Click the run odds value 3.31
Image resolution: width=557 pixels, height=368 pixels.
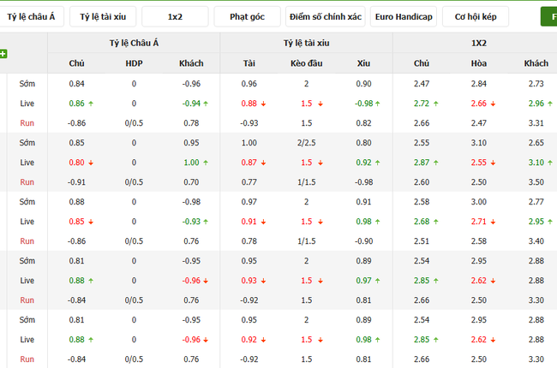[536, 123]
